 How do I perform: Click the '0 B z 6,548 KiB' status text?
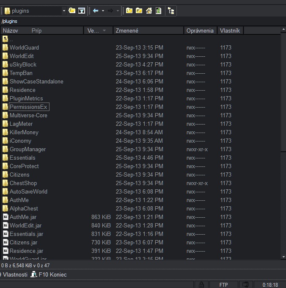point(25,266)
